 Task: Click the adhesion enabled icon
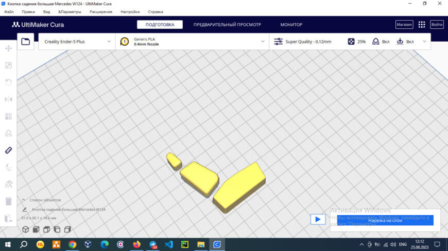(x=400, y=42)
